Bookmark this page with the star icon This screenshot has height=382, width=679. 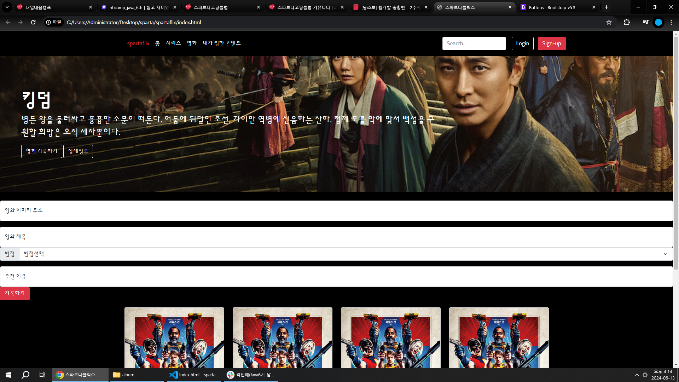pos(609,22)
